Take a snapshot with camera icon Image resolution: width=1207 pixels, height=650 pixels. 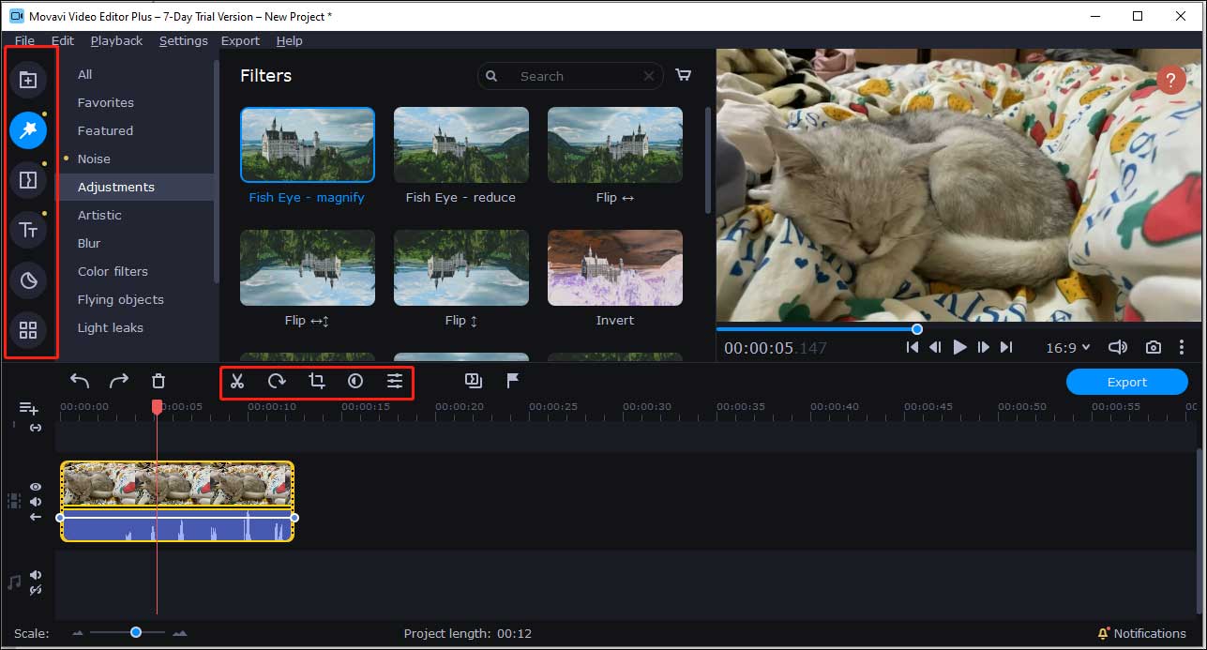click(x=1154, y=347)
